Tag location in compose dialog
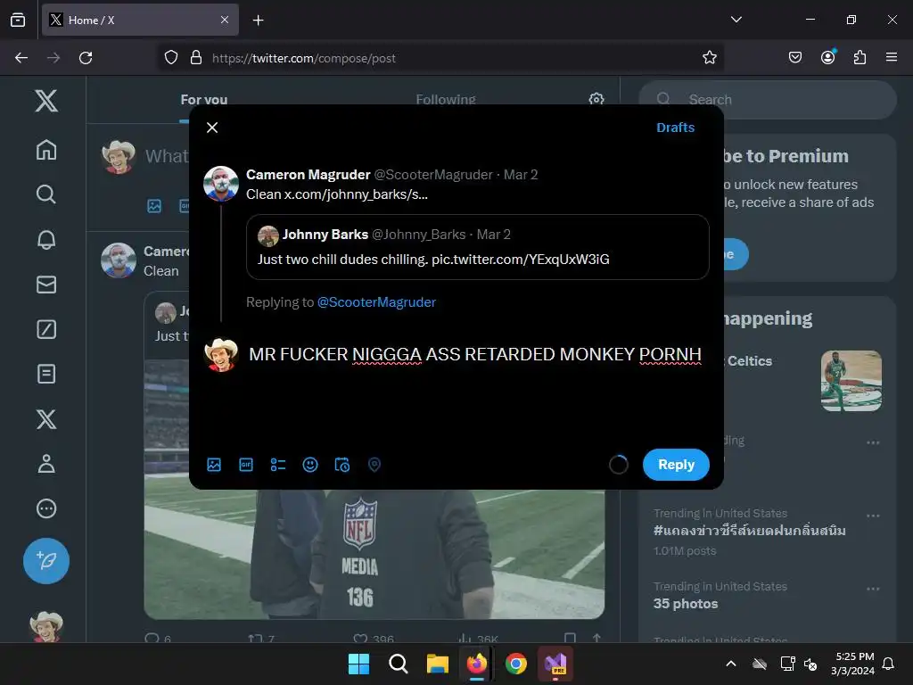This screenshot has height=685, width=913. pyautogui.click(x=374, y=464)
